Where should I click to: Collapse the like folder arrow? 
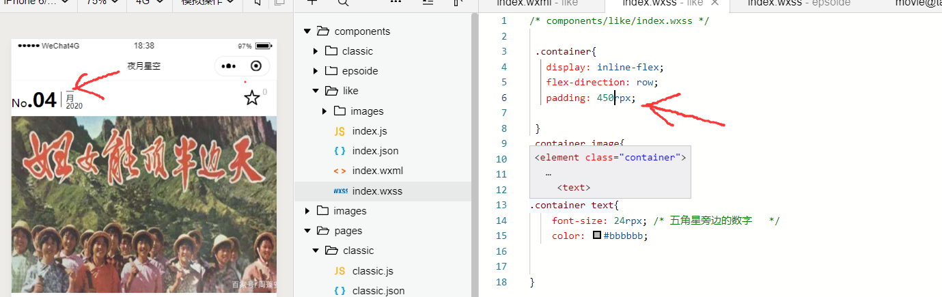pos(316,91)
